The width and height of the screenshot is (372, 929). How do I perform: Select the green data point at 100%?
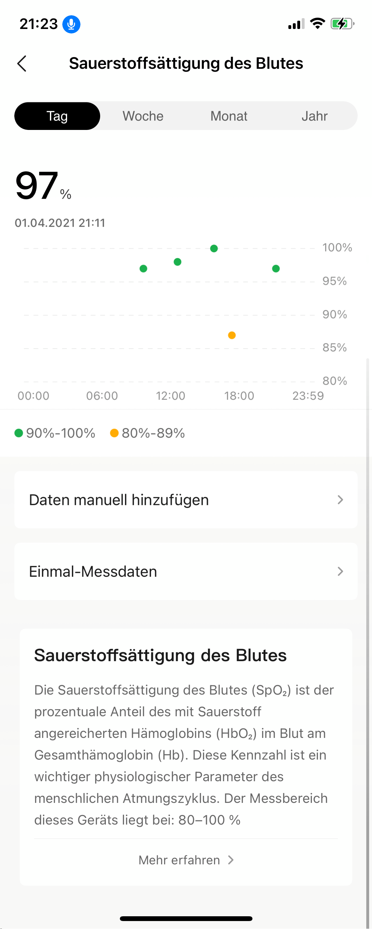[x=214, y=248]
